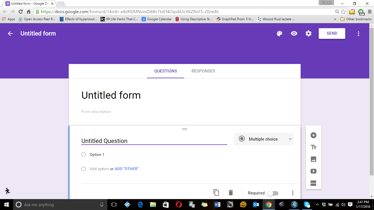Click the eye preview icon

[294, 34]
